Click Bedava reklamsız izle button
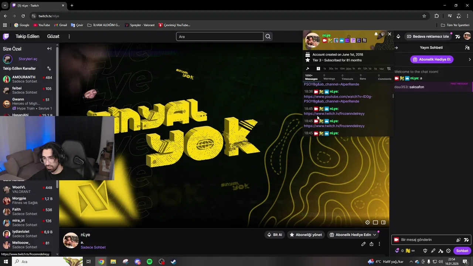 tap(428, 37)
